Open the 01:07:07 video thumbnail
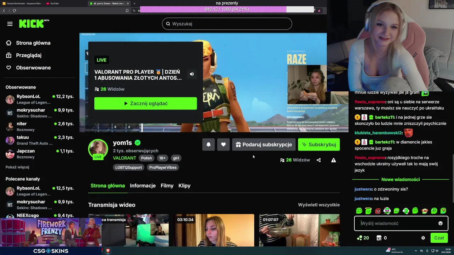 (299, 230)
